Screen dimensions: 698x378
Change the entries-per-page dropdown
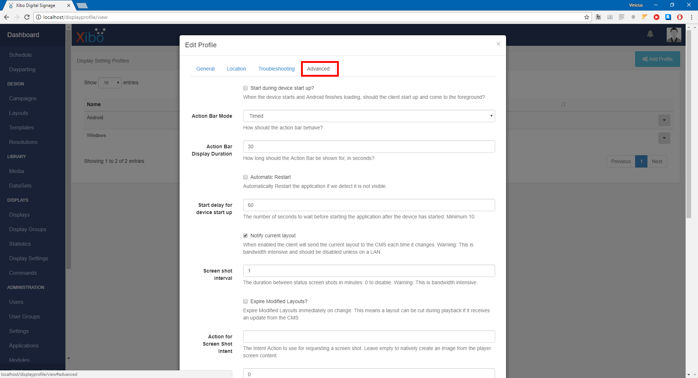(110, 83)
